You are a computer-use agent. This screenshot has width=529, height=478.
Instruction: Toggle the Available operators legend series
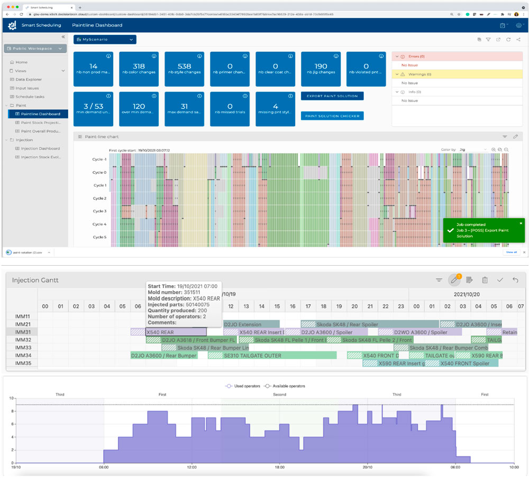[285, 386]
